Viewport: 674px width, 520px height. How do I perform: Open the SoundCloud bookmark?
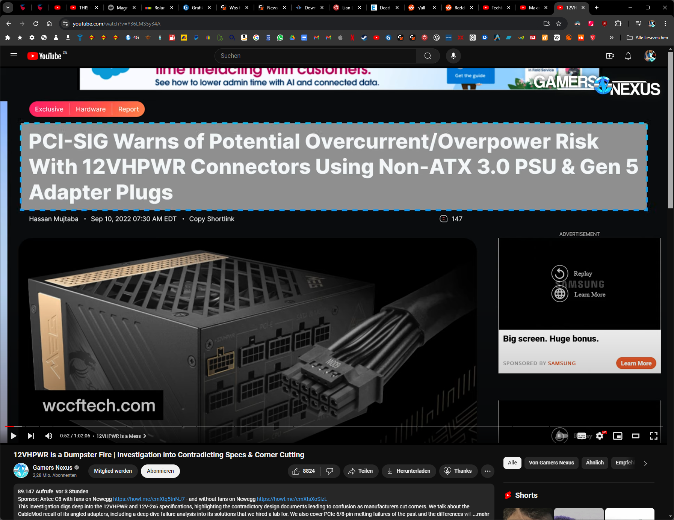click(x=581, y=38)
